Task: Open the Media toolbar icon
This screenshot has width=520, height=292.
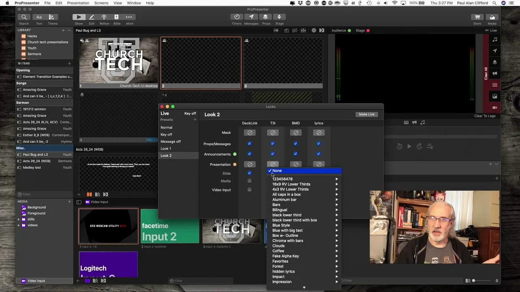Action: point(492,17)
